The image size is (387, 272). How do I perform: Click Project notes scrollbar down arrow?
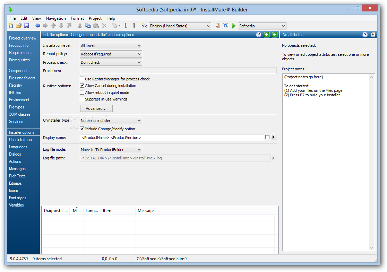372,248
